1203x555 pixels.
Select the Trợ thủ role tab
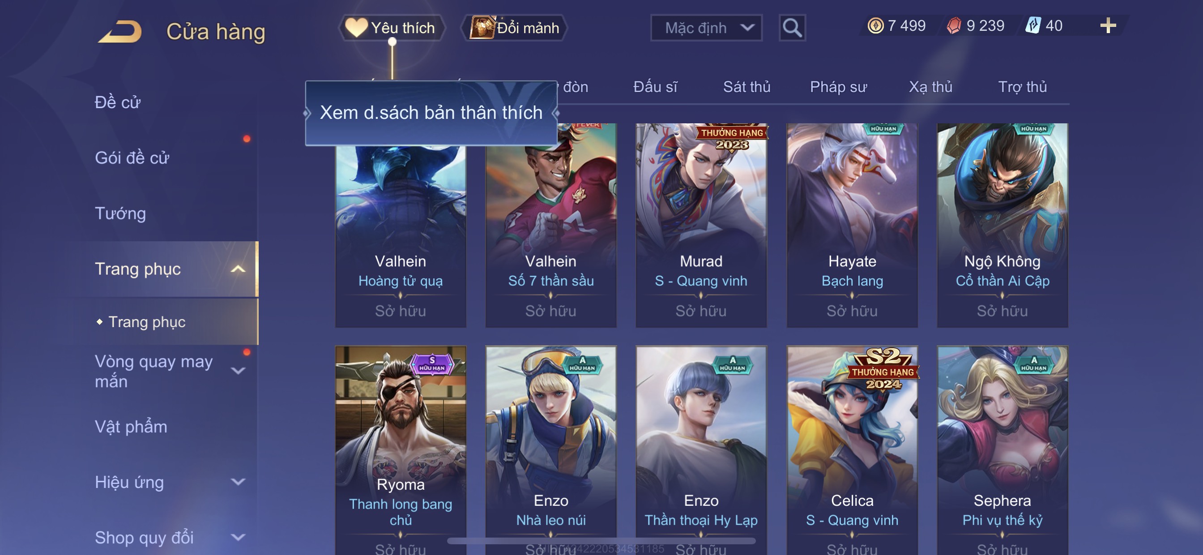(1022, 87)
